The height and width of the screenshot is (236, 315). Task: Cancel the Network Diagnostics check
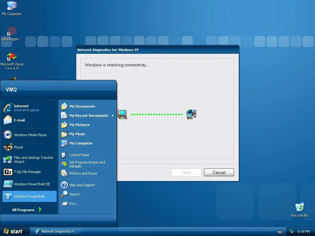219,172
